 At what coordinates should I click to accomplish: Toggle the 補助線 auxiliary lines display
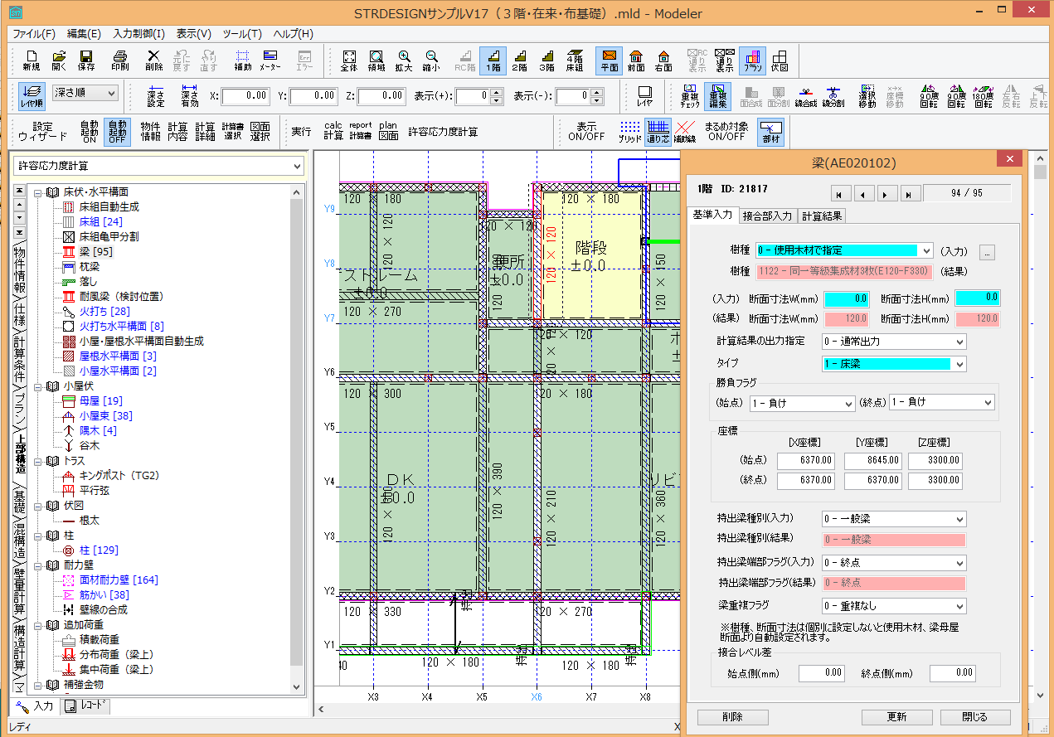pyautogui.click(x=684, y=131)
